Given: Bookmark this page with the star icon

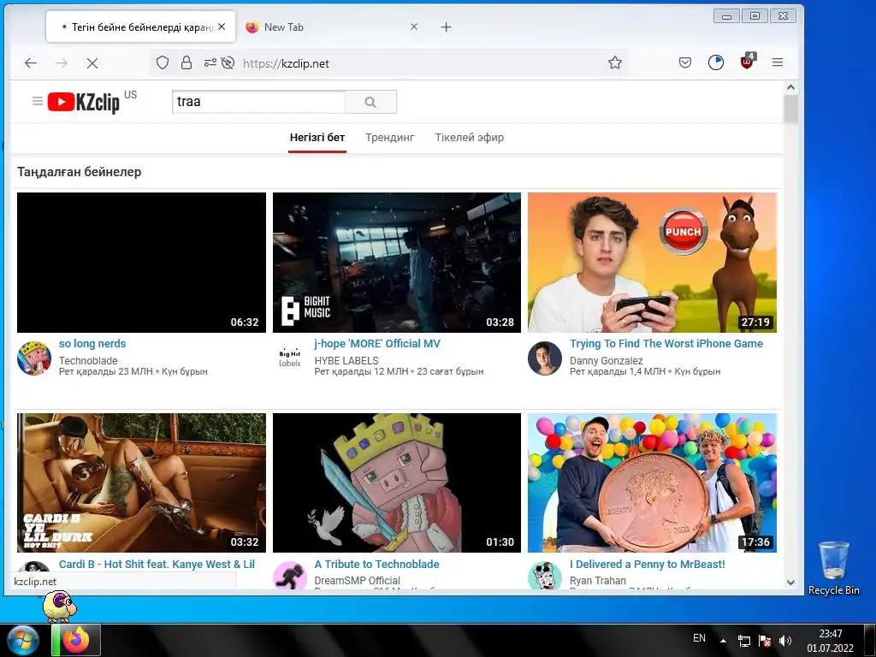Looking at the screenshot, I should coord(614,62).
